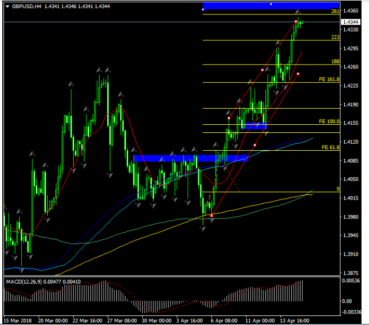
Task: Click the 0.00536 value on MACD scale
Action: click(x=352, y=281)
